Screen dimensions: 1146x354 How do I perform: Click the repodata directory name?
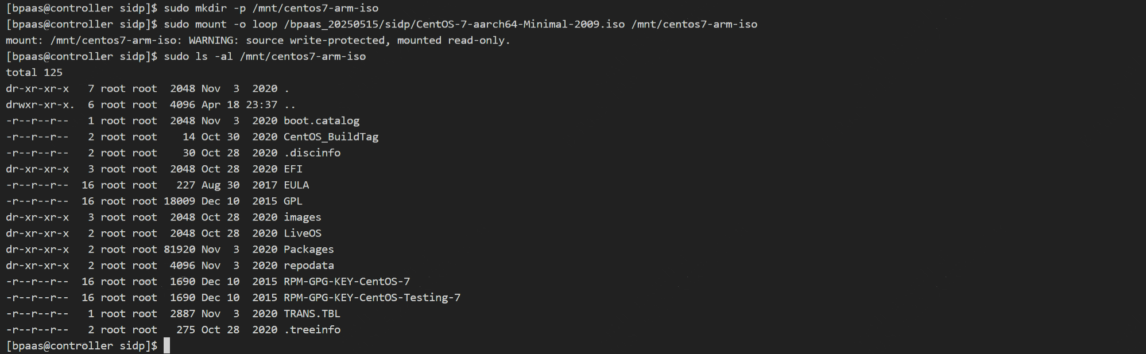tap(308, 265)
